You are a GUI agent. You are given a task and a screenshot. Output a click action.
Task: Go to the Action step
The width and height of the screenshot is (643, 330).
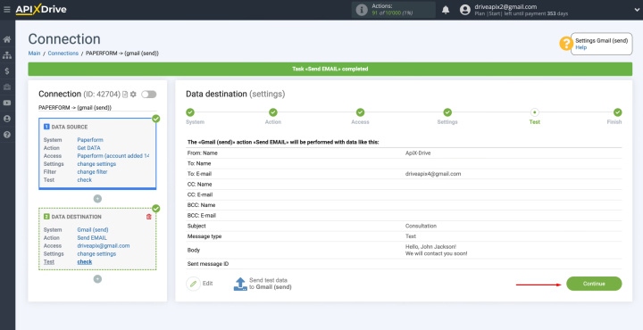(273, 112)
